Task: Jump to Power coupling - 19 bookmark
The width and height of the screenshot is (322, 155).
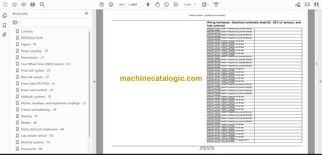Action: [x=34, y=51]
